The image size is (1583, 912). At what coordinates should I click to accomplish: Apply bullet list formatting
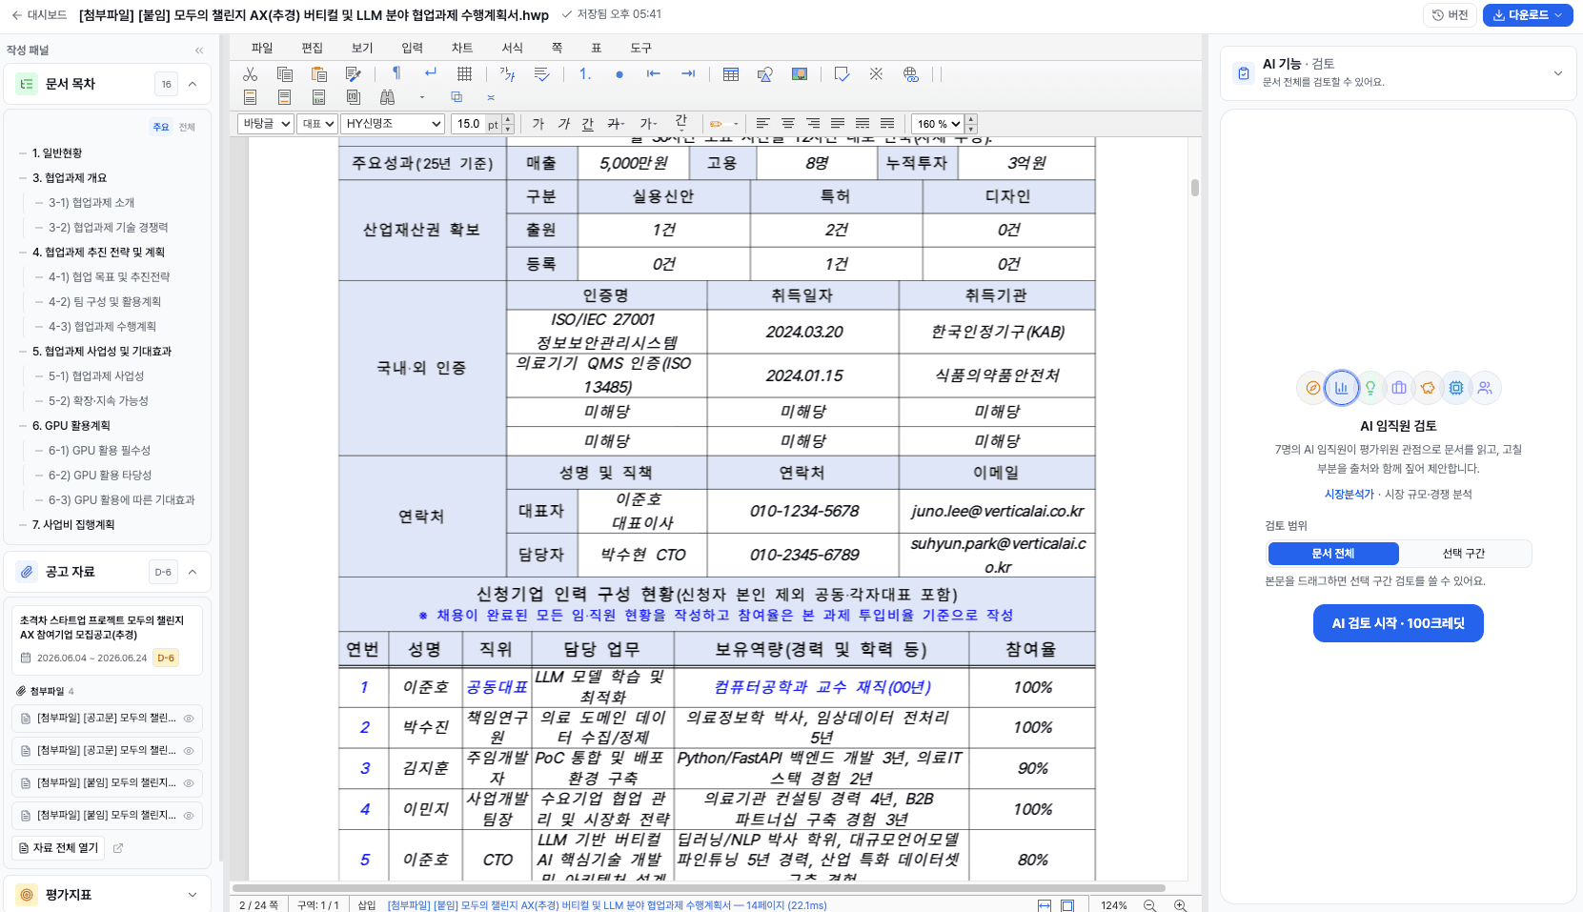pos(619,74)
